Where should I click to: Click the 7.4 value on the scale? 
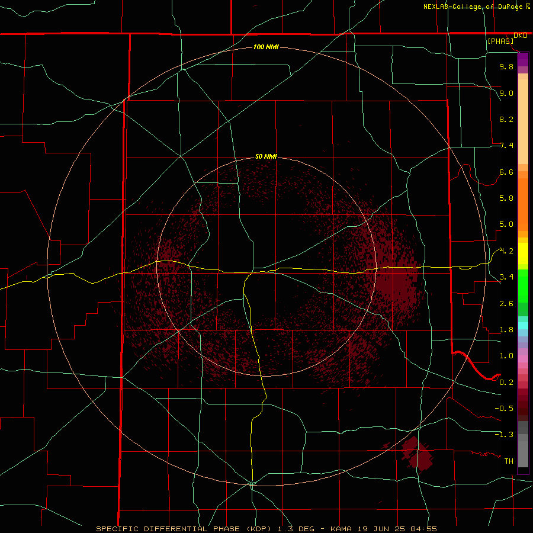pyautogui.click(x=506, y=146)
